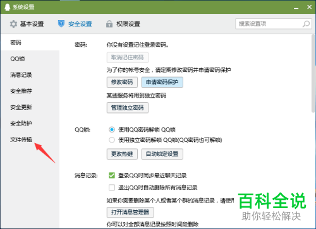The image size is (316, 229).
Task: Select 密码 in the left sidebar
Action: point(30,42)
